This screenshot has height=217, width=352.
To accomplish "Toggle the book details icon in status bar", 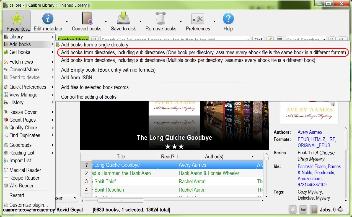I will click(x=314, y=210).
